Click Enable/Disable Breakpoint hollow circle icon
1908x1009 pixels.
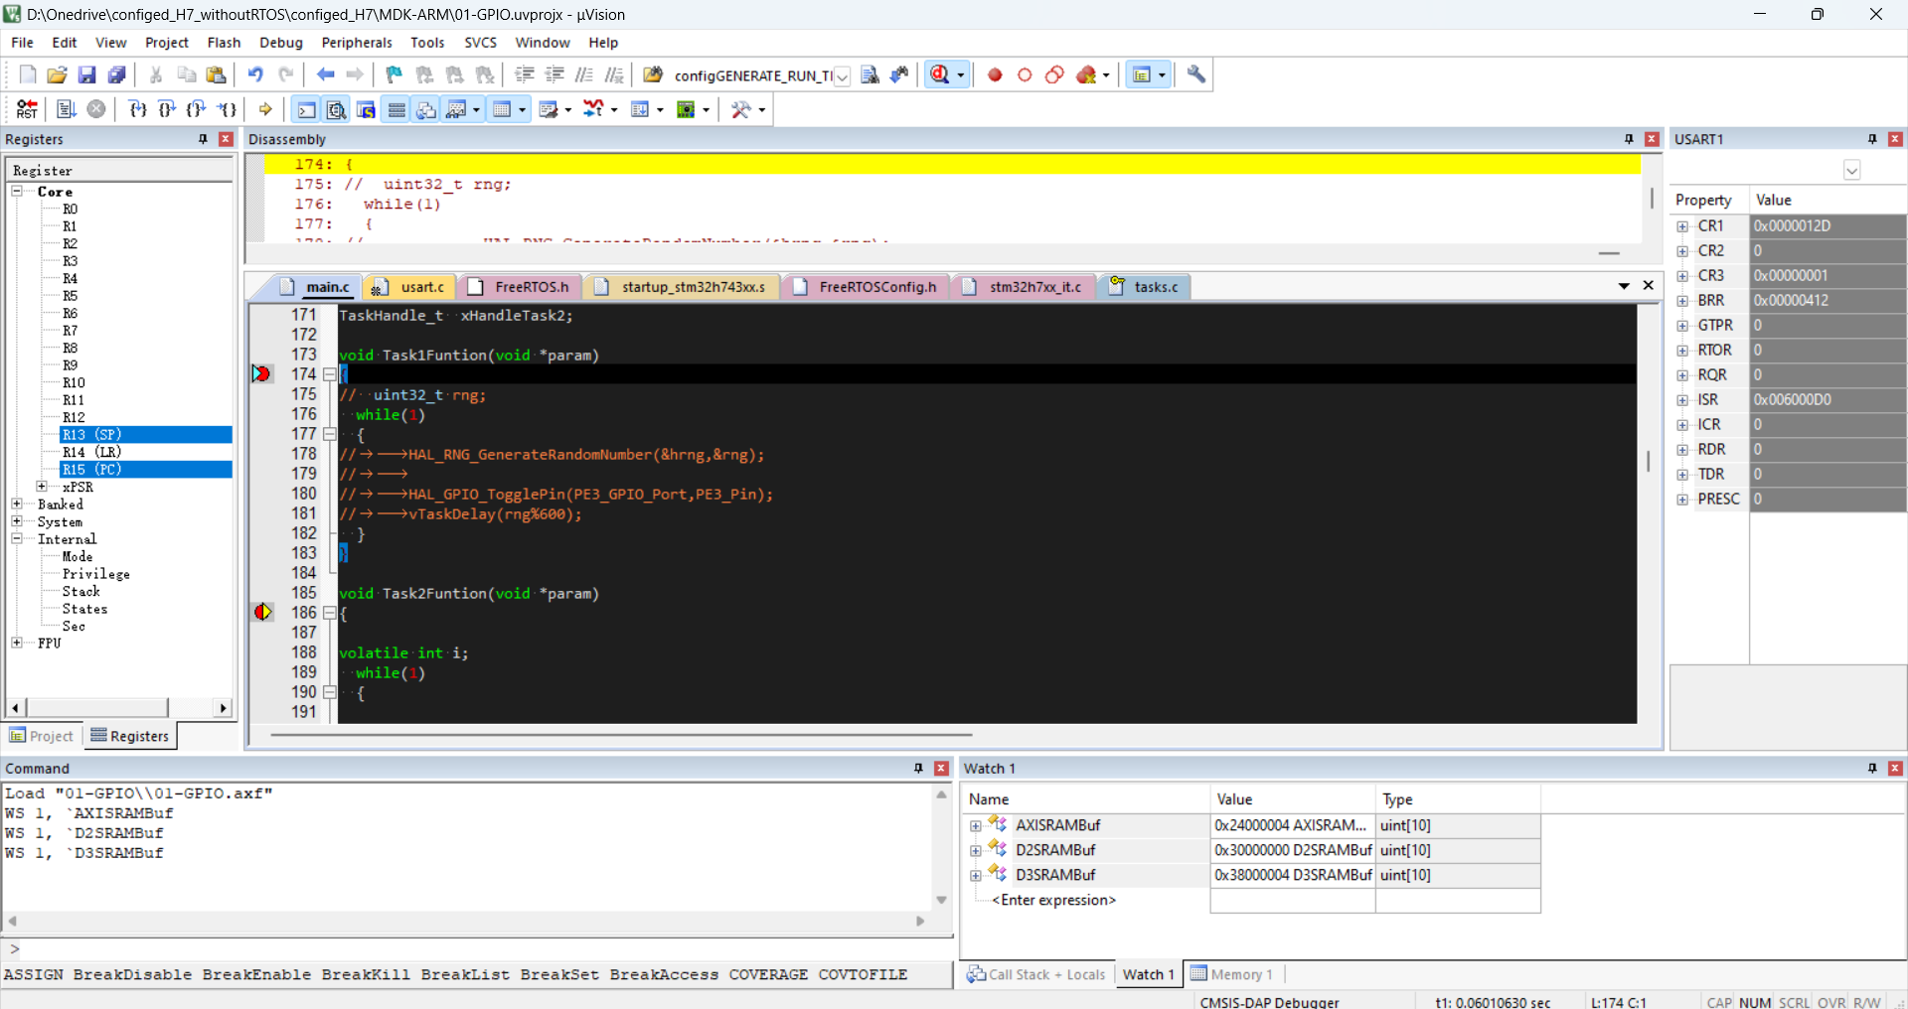[1025, 74]
